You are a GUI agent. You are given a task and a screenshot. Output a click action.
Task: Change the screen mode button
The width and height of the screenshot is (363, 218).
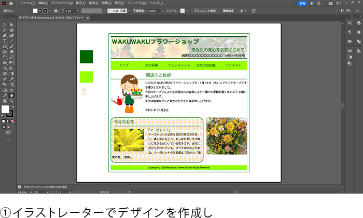point(8,132)
